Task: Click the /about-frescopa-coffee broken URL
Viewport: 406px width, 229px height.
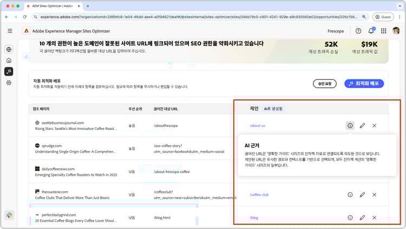Action: [172, 172]
